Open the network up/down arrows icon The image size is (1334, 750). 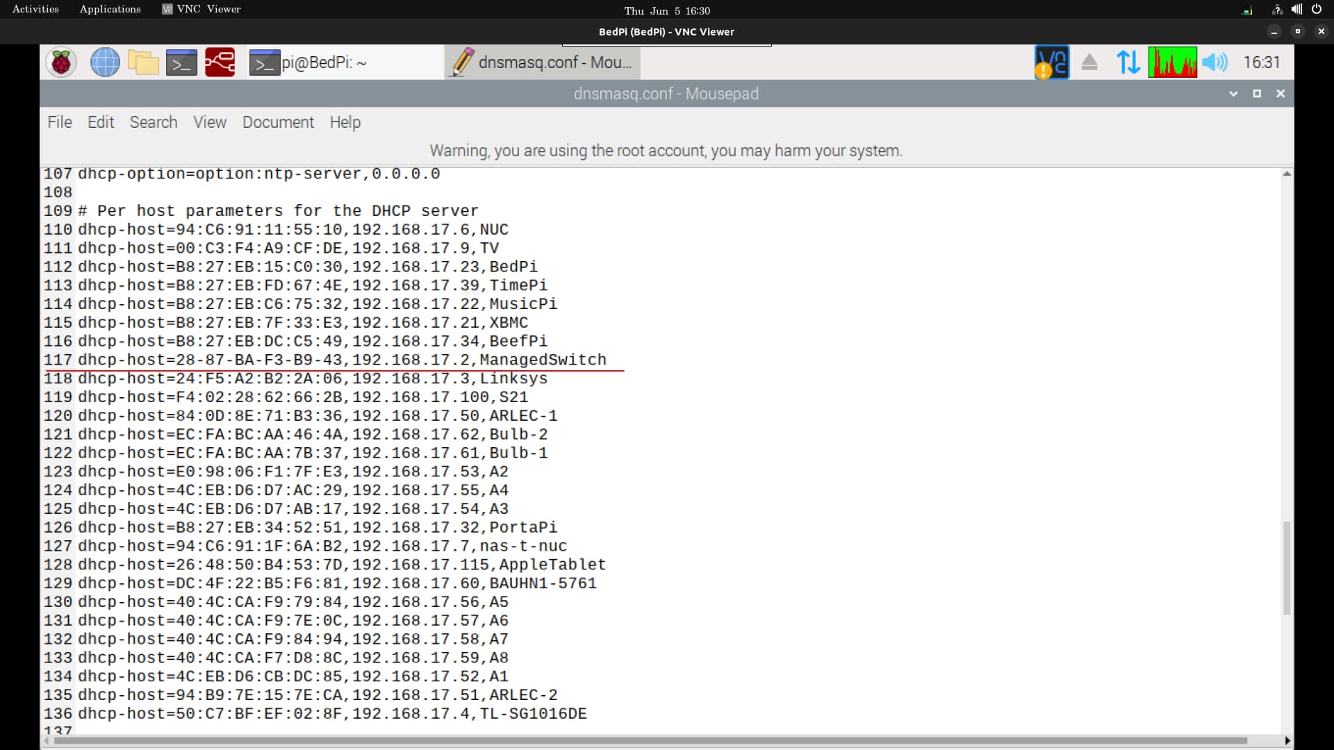coord(1128,62)
